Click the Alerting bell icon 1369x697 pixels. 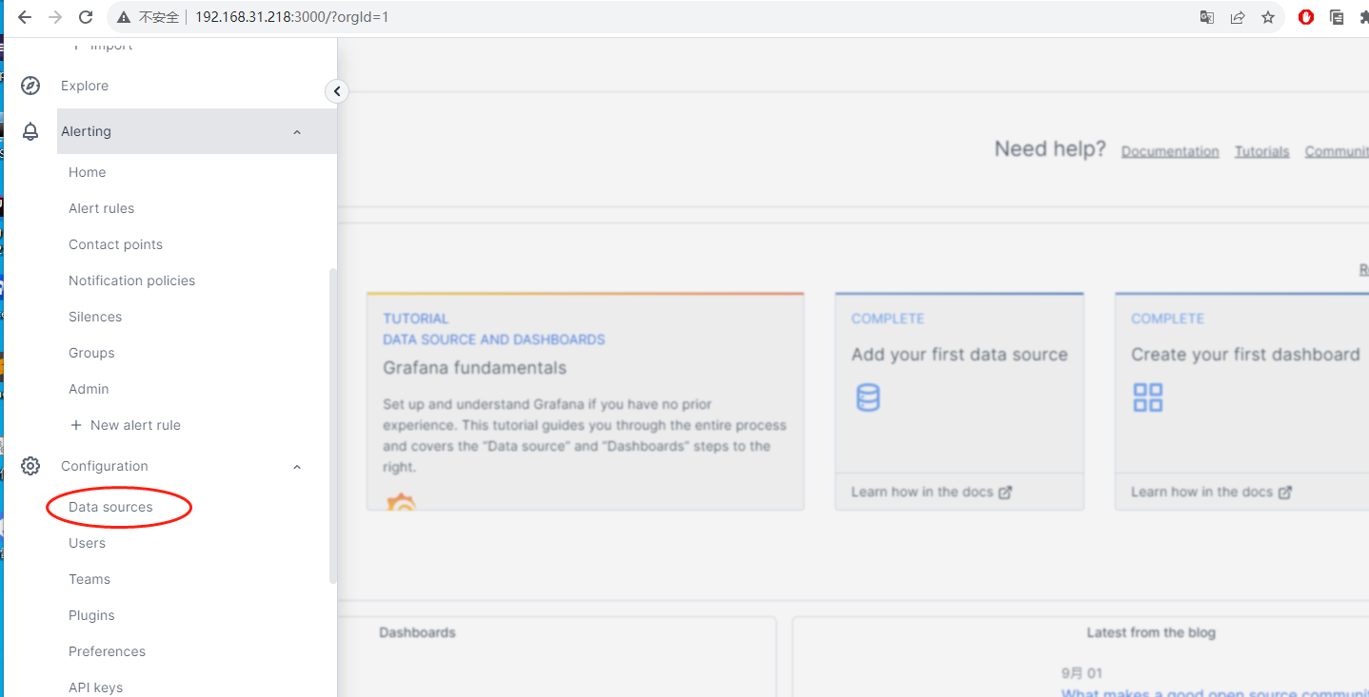(30, 131)
